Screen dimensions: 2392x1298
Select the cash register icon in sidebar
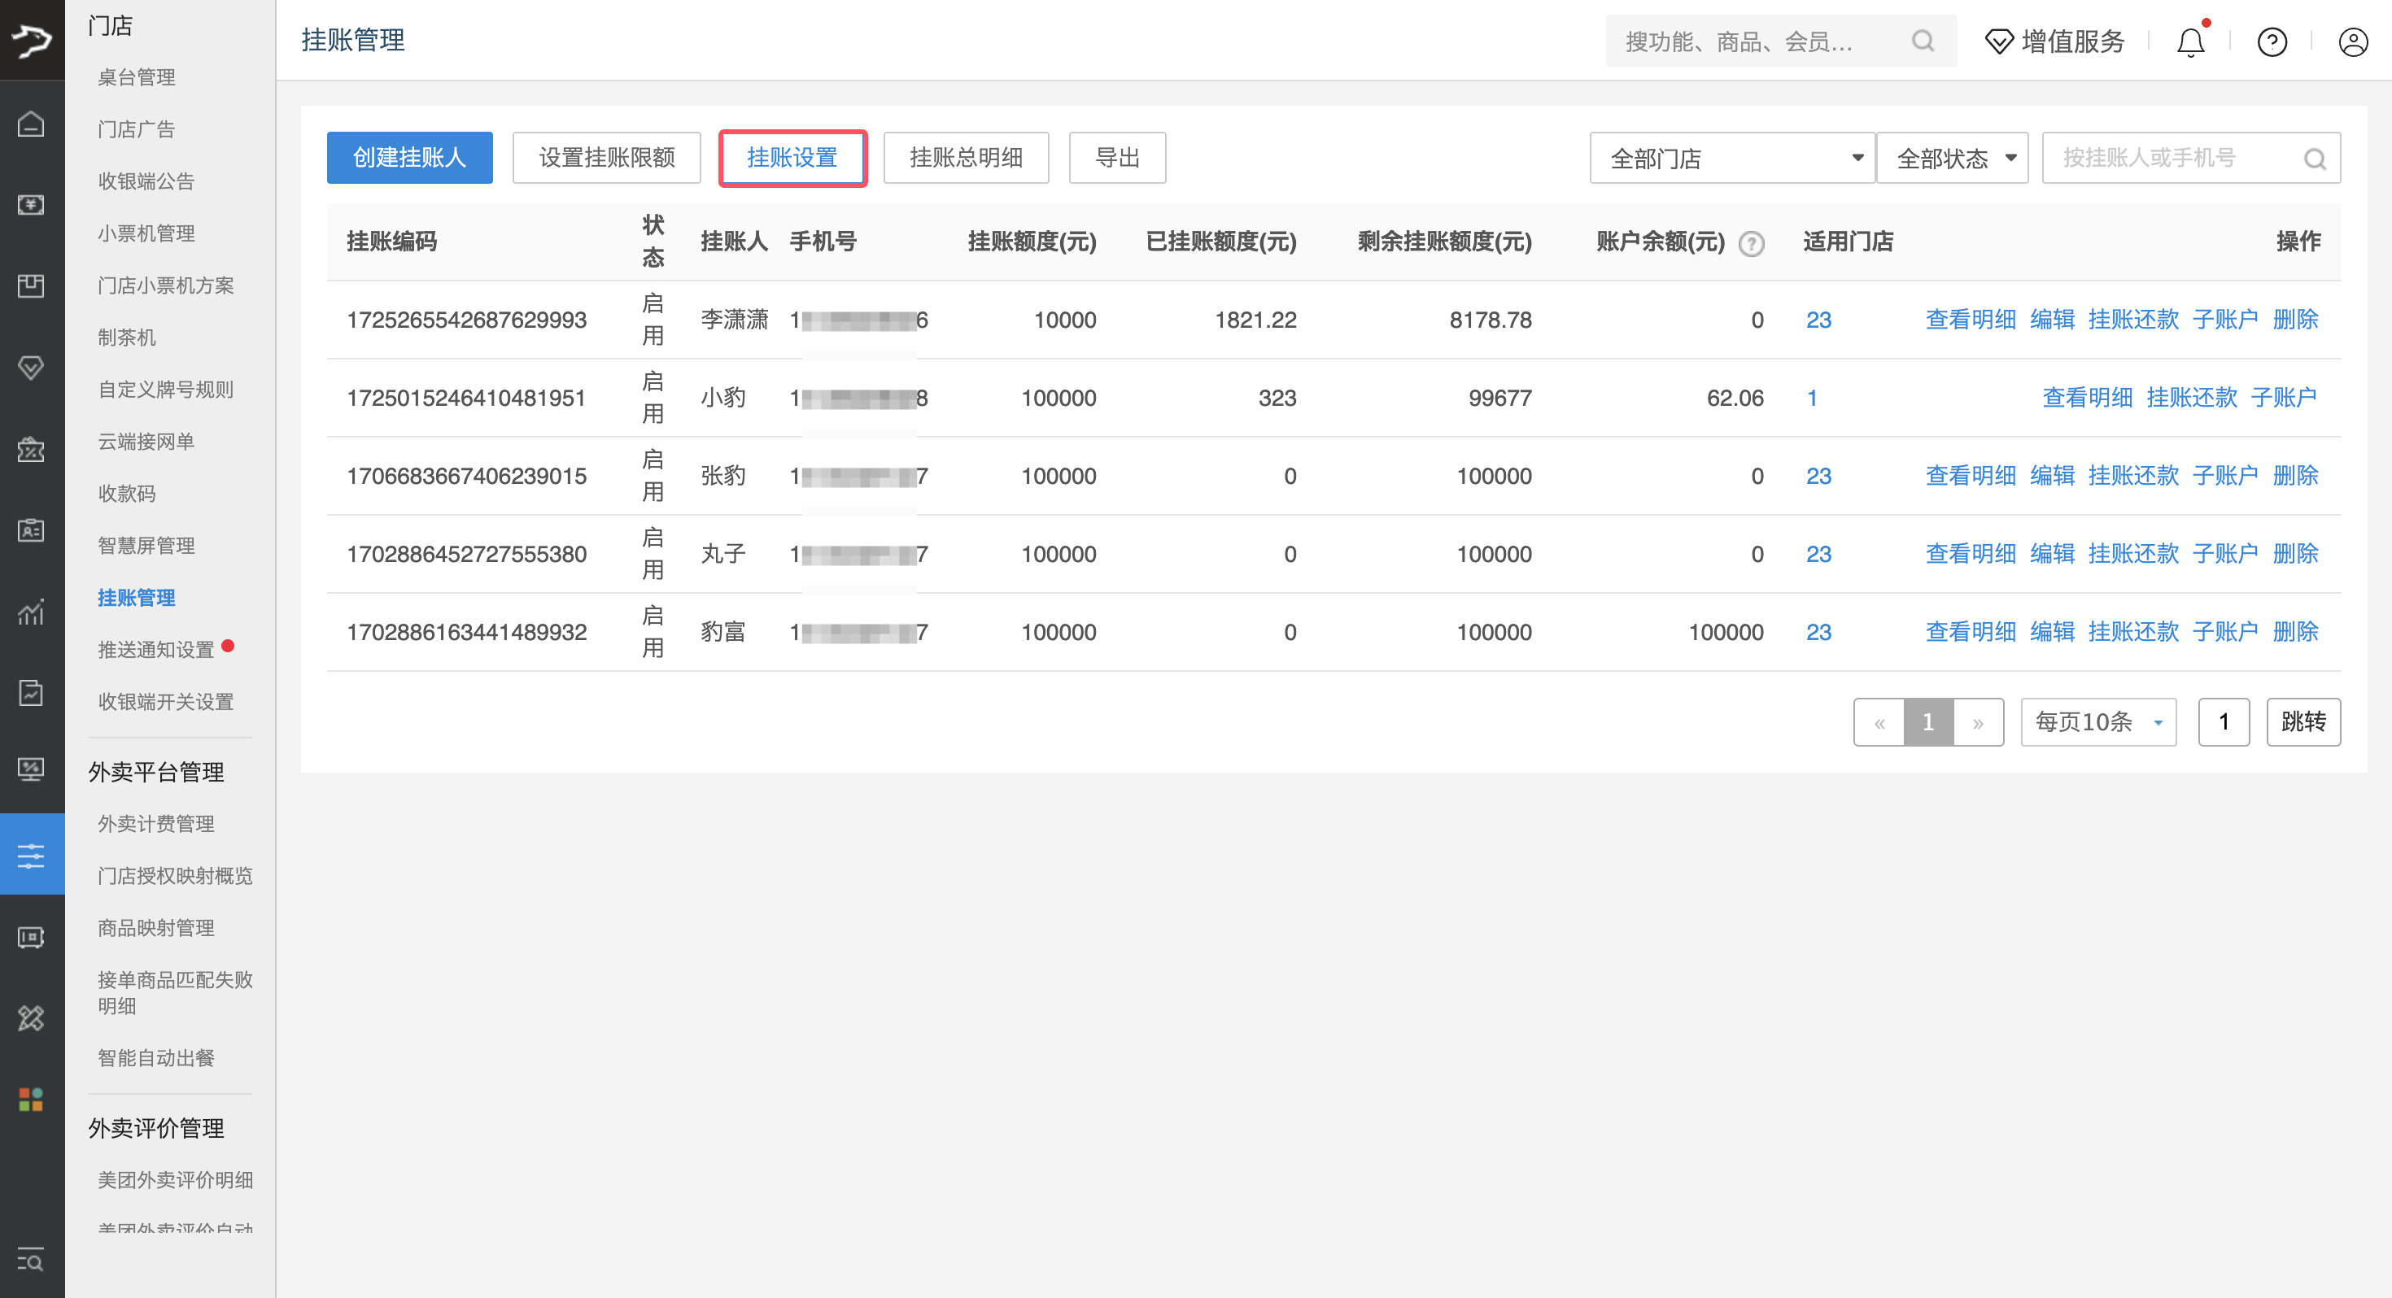32,204
